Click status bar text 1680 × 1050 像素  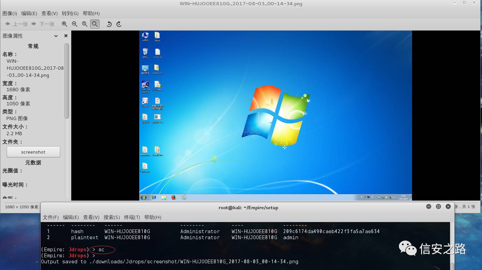tap(22, 207)
